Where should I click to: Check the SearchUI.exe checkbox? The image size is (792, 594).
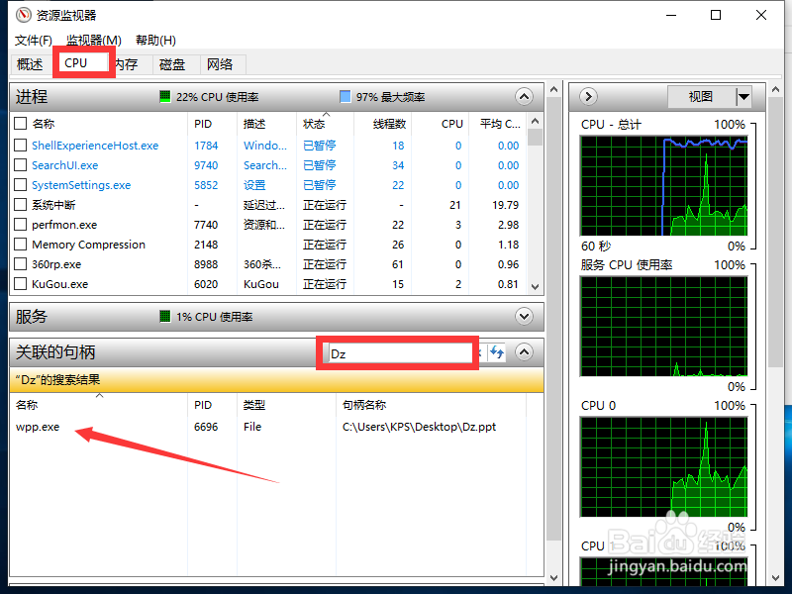pyautogui.click(x=20, y=165)
